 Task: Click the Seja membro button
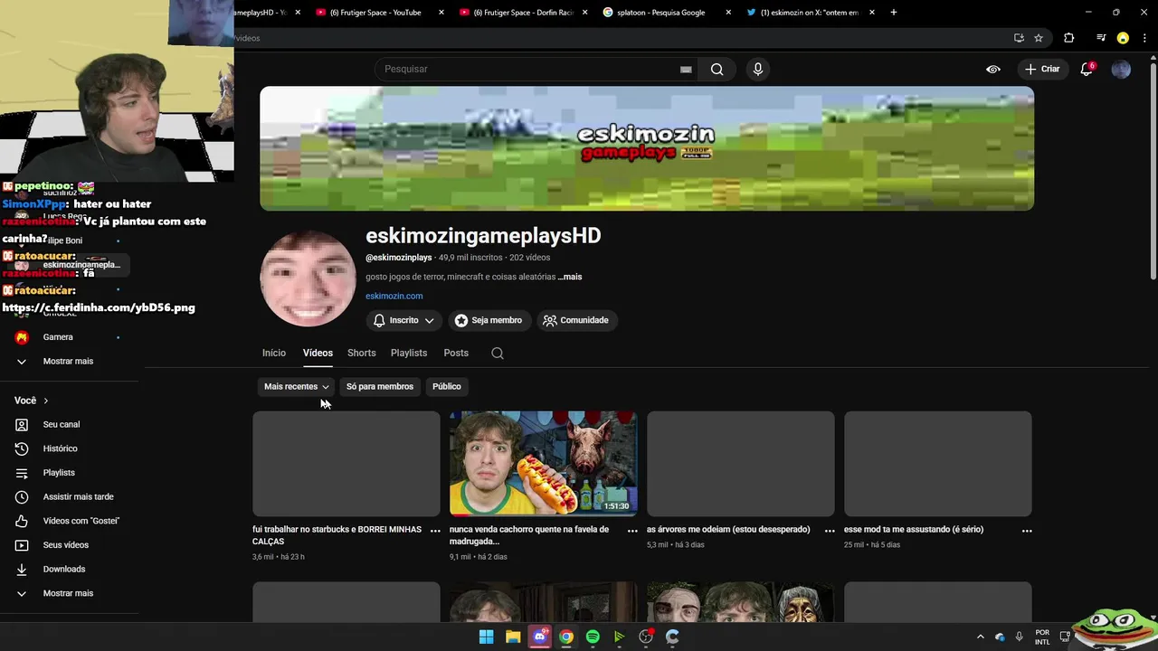tap(489, 320)
